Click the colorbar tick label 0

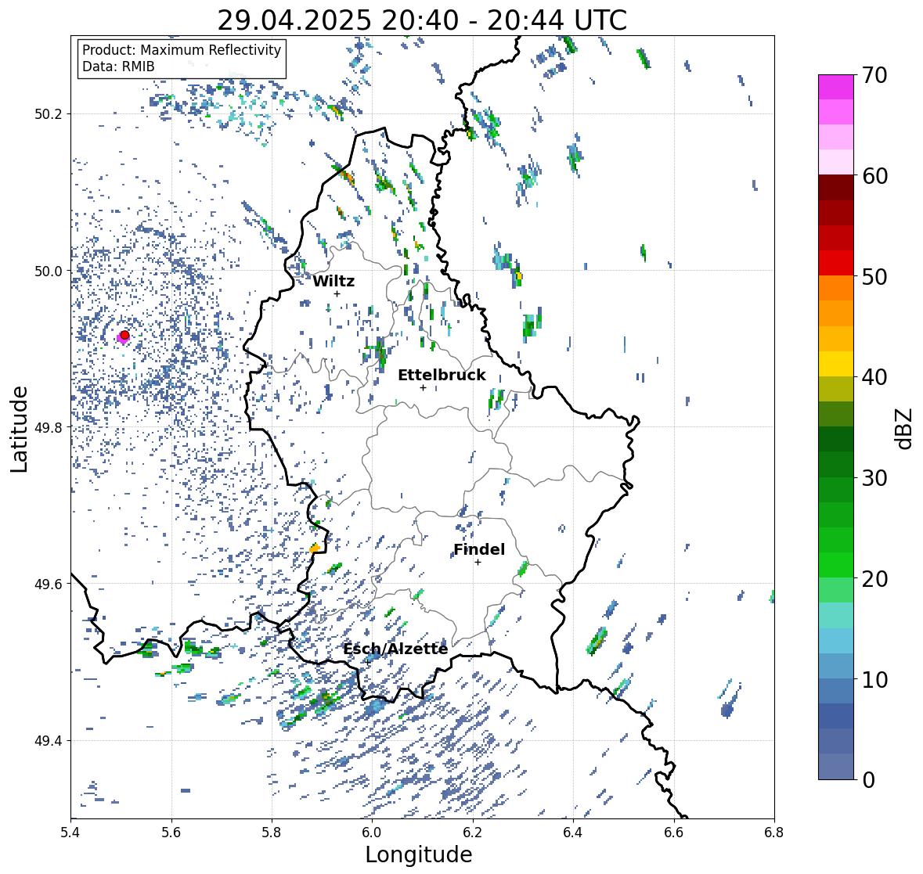[868, 780]
